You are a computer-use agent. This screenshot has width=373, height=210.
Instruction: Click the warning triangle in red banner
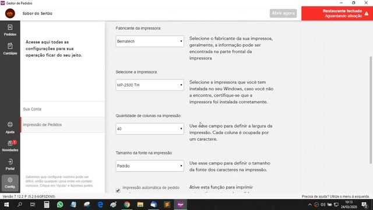click(367, 13)
